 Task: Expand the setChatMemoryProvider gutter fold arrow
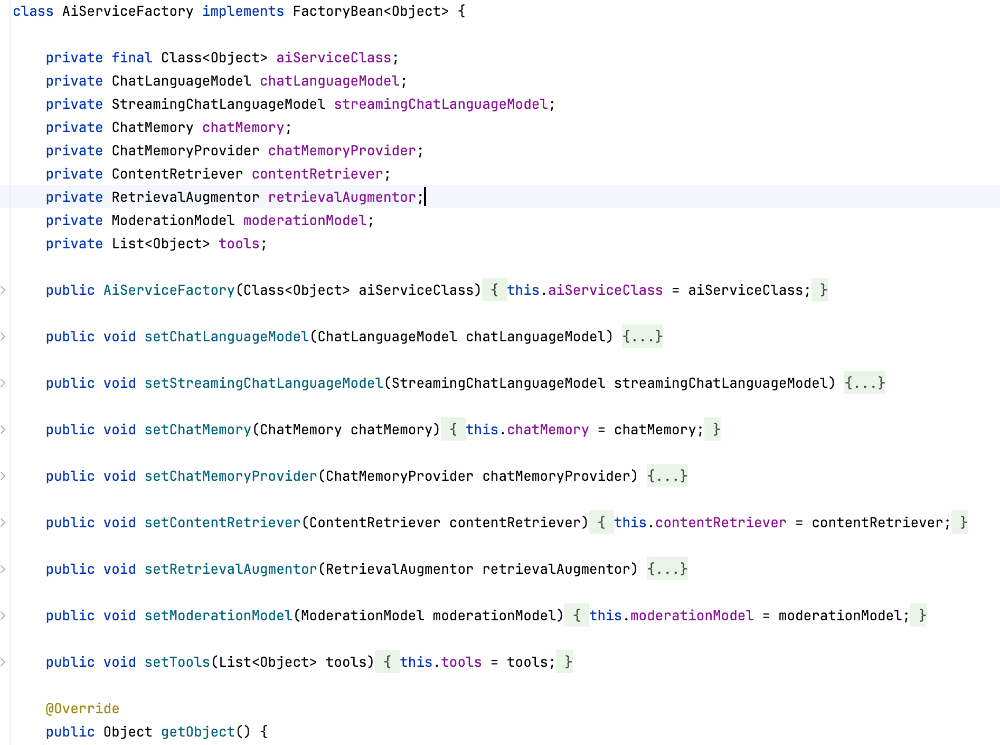click(3, 476)
